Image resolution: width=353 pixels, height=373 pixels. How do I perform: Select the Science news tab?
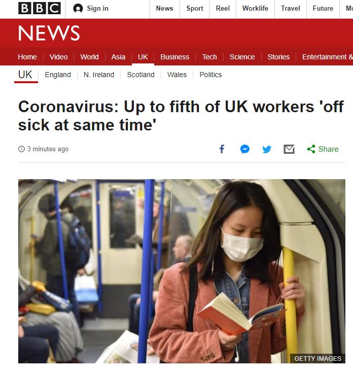242,57
